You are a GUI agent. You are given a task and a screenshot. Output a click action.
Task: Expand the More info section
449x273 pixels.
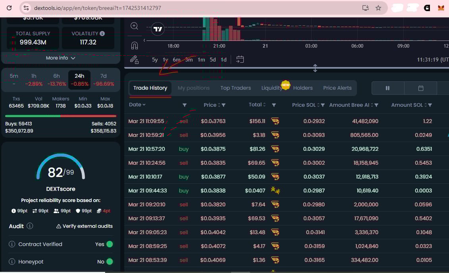60,58
